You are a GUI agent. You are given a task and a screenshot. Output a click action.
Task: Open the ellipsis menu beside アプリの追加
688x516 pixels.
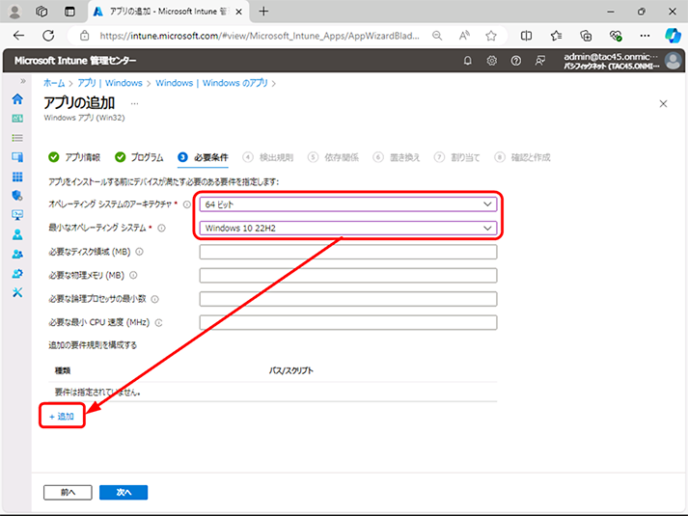(x=135, y=104)
